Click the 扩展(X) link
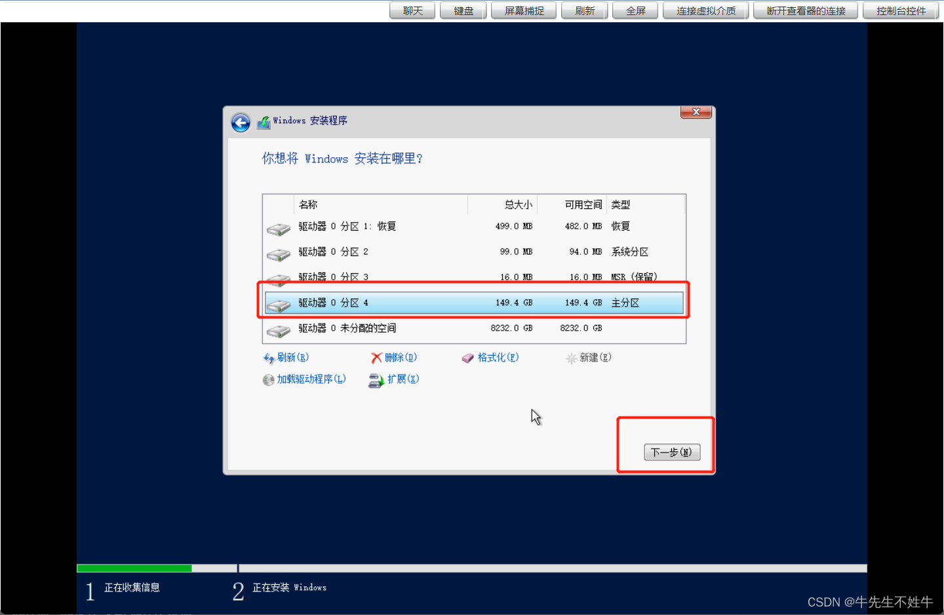 (403, 379)
